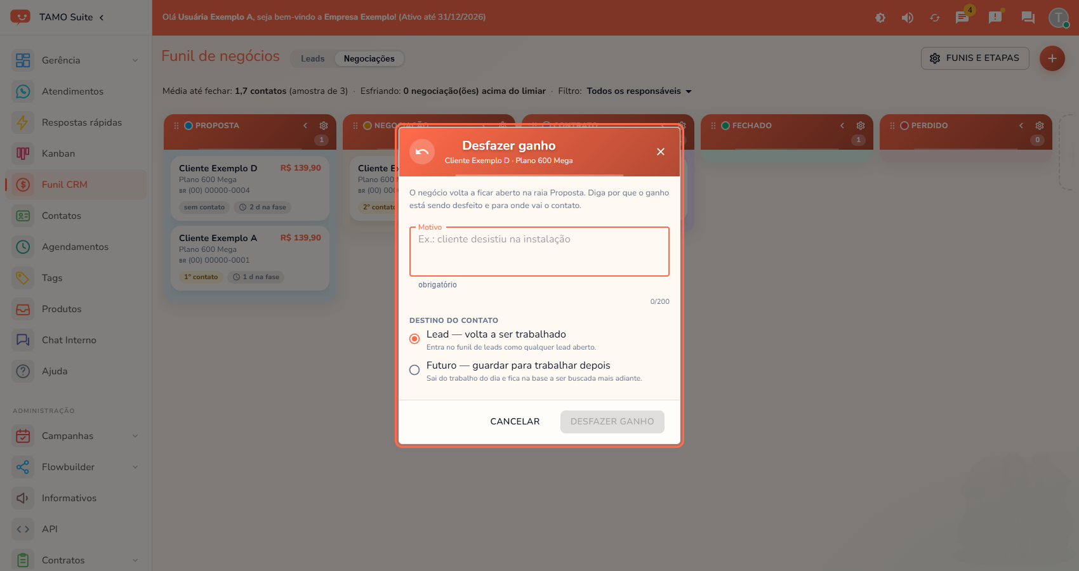Screen dimensions: 1079x571
Task: Switch to the Leads tab
Action: tap(313, 58)
